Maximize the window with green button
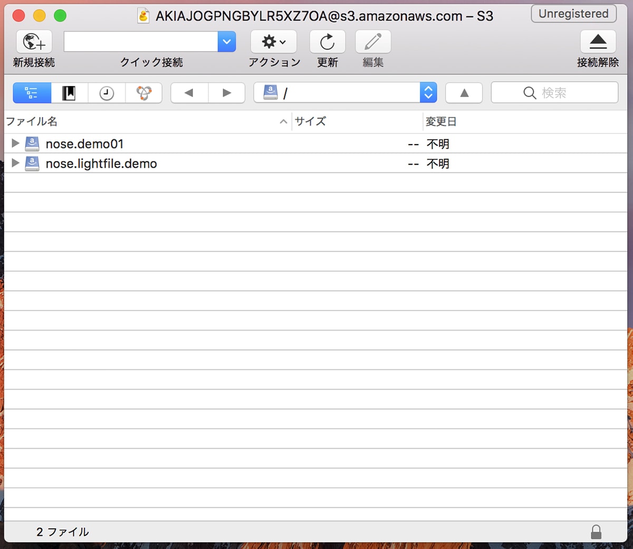Screen dimensions: 633x549 (60, 16)
